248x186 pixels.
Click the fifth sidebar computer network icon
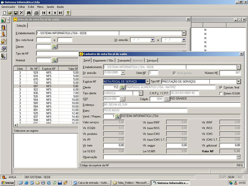tap(4, 49)
